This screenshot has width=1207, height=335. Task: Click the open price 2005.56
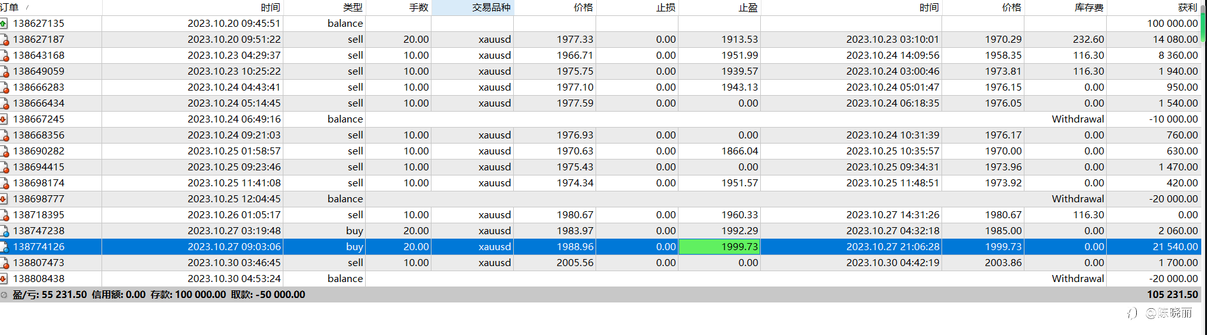(575, 263)
